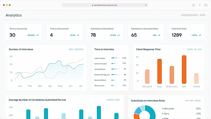Click the Sony bar in Client Response Time
Viewport: 211px width, 119px height.
tap(159, 71)
